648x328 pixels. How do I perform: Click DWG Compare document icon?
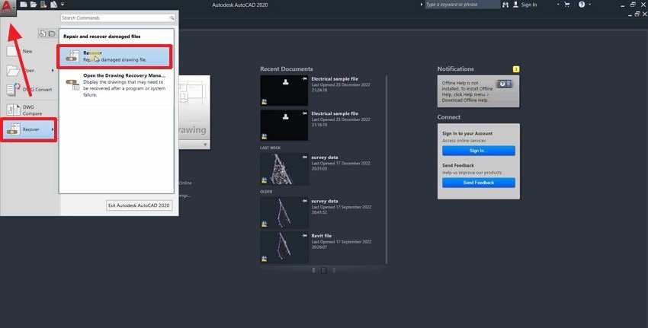point(13,110)
